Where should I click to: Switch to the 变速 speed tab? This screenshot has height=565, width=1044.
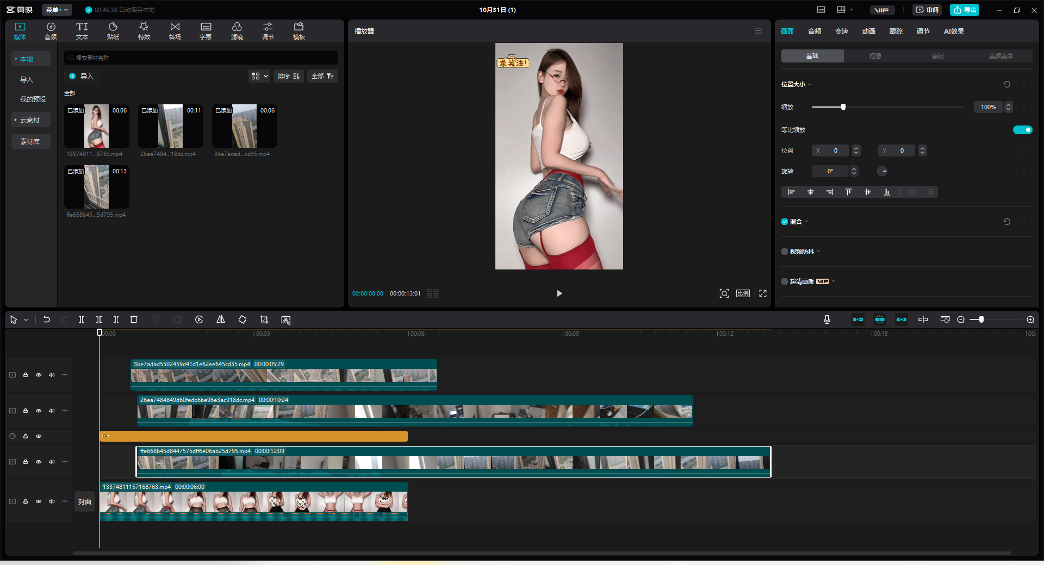[841, 31]
